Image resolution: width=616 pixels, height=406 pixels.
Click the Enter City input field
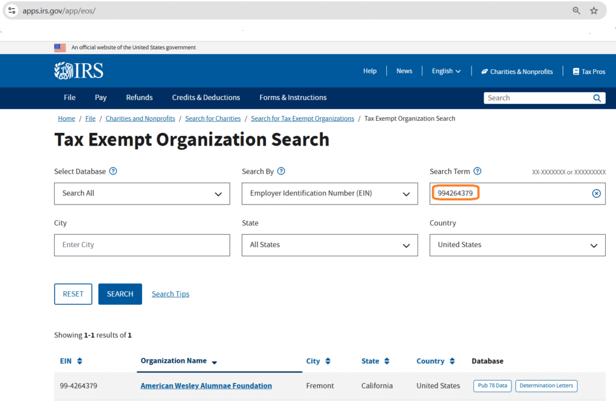(x=142, y=245)
